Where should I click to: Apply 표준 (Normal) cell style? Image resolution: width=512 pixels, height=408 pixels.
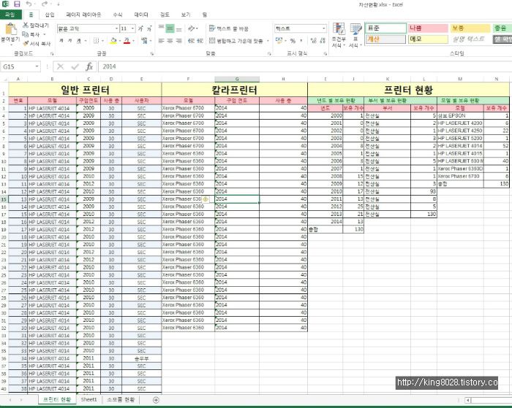(x=385, y=28)
